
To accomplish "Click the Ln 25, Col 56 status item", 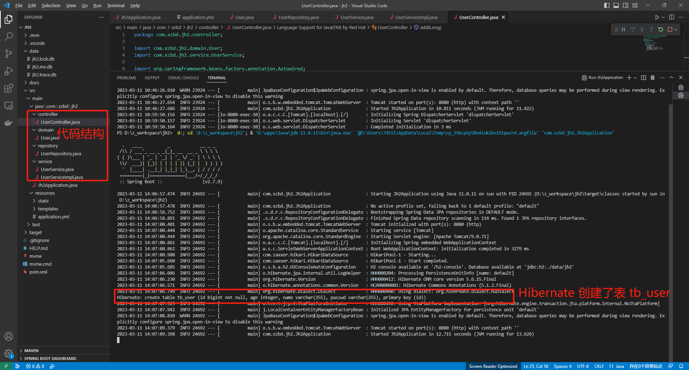I will click(x=536, y=366).
